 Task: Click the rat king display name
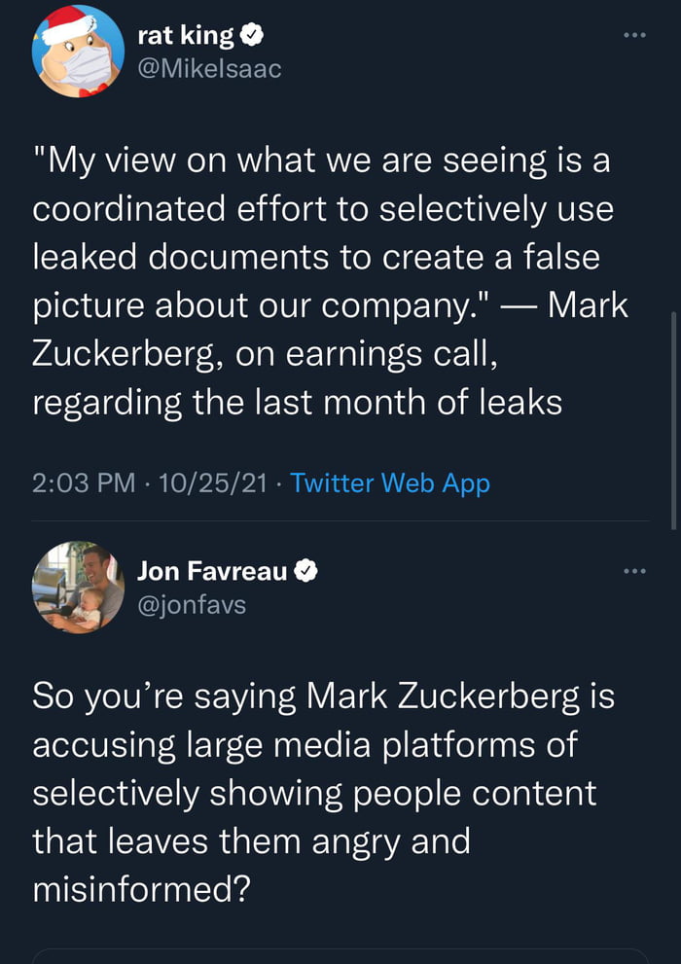coord(186,36)
